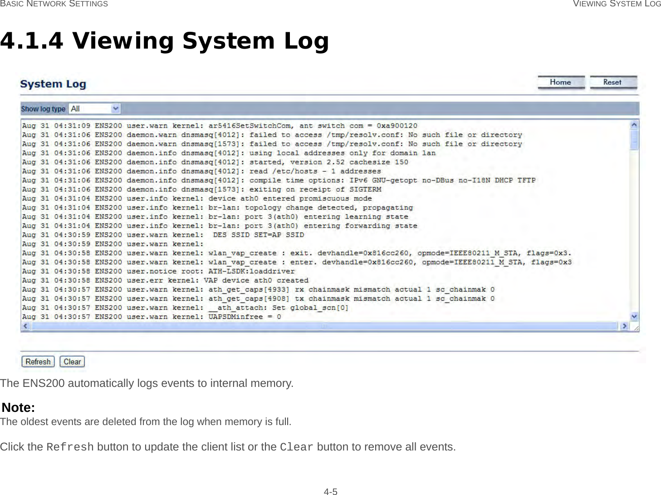The image size is (661, 495).
Task: Click log line 'compile time options: IPv6 GNU-getopt'
Action: [279, 180]
